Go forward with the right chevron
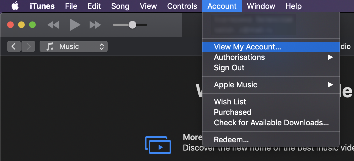354x161 pixels. [28, 46]
